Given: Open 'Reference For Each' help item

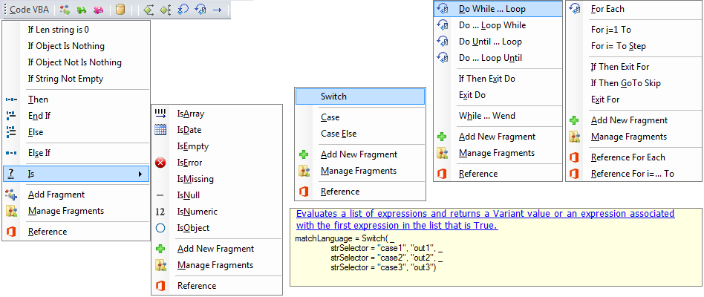Looking at the screenshot, I should (x=628, y=157).
